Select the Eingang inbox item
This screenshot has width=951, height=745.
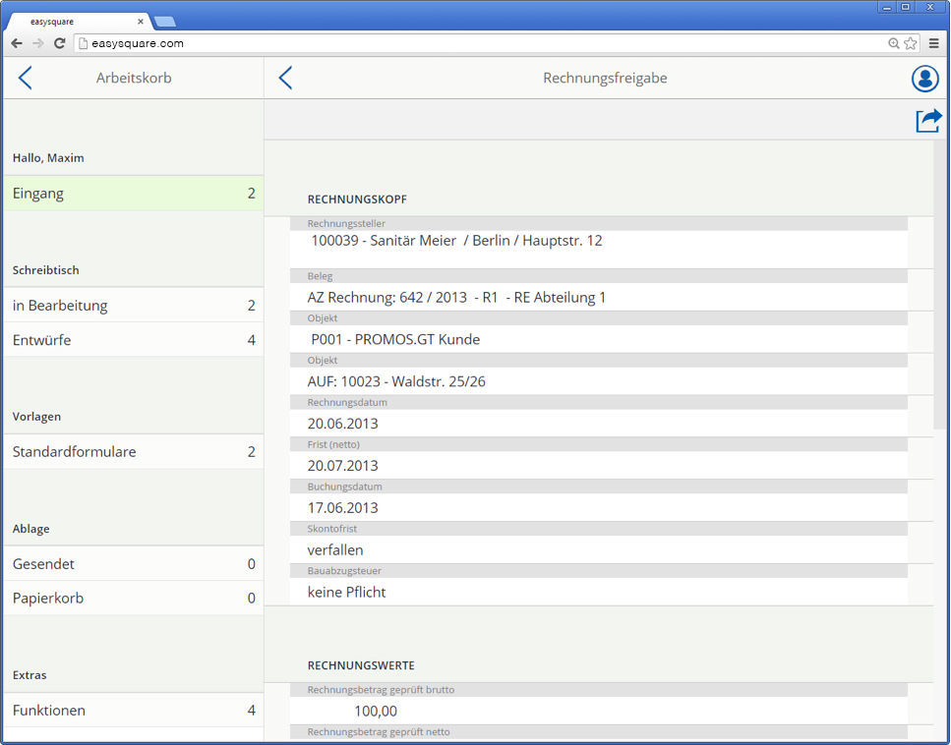[133, 194]
